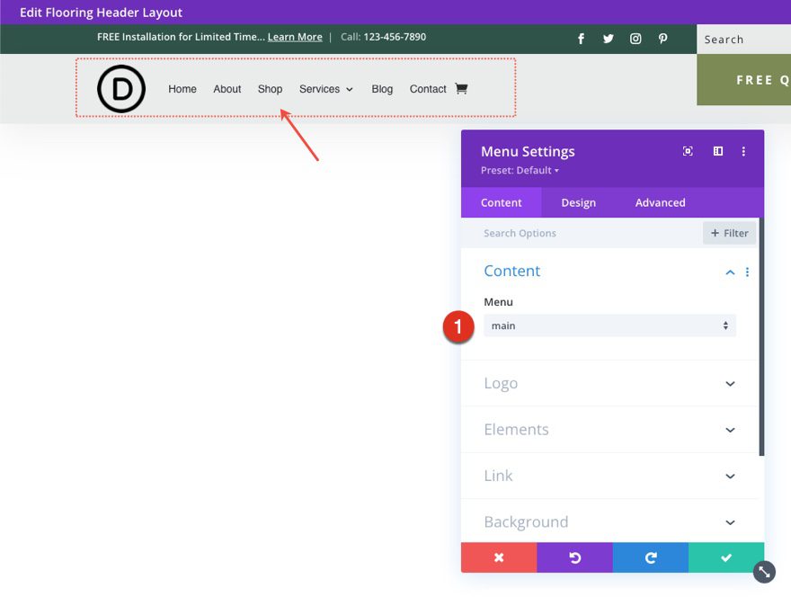
Task: Save changes with the green checkmark button
Action: [725, 557]
